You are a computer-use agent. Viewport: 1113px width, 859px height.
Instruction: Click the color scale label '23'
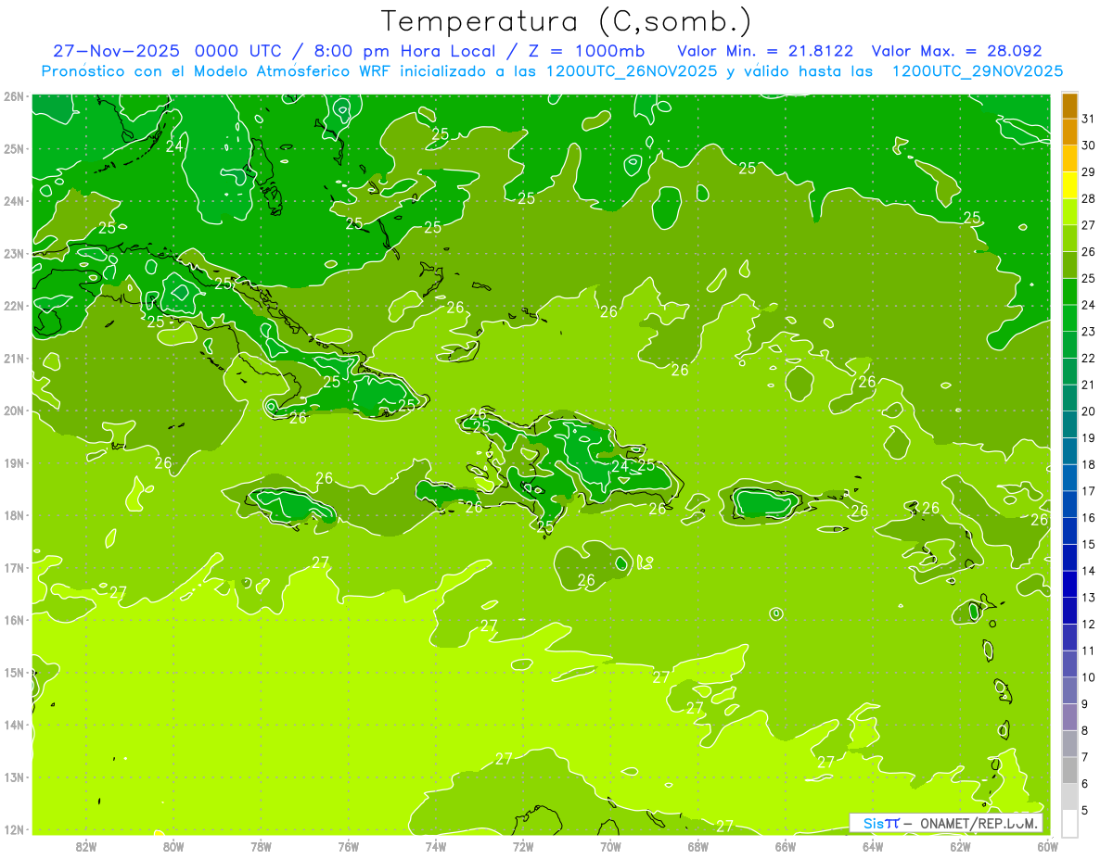click(x=1088, y=331)
